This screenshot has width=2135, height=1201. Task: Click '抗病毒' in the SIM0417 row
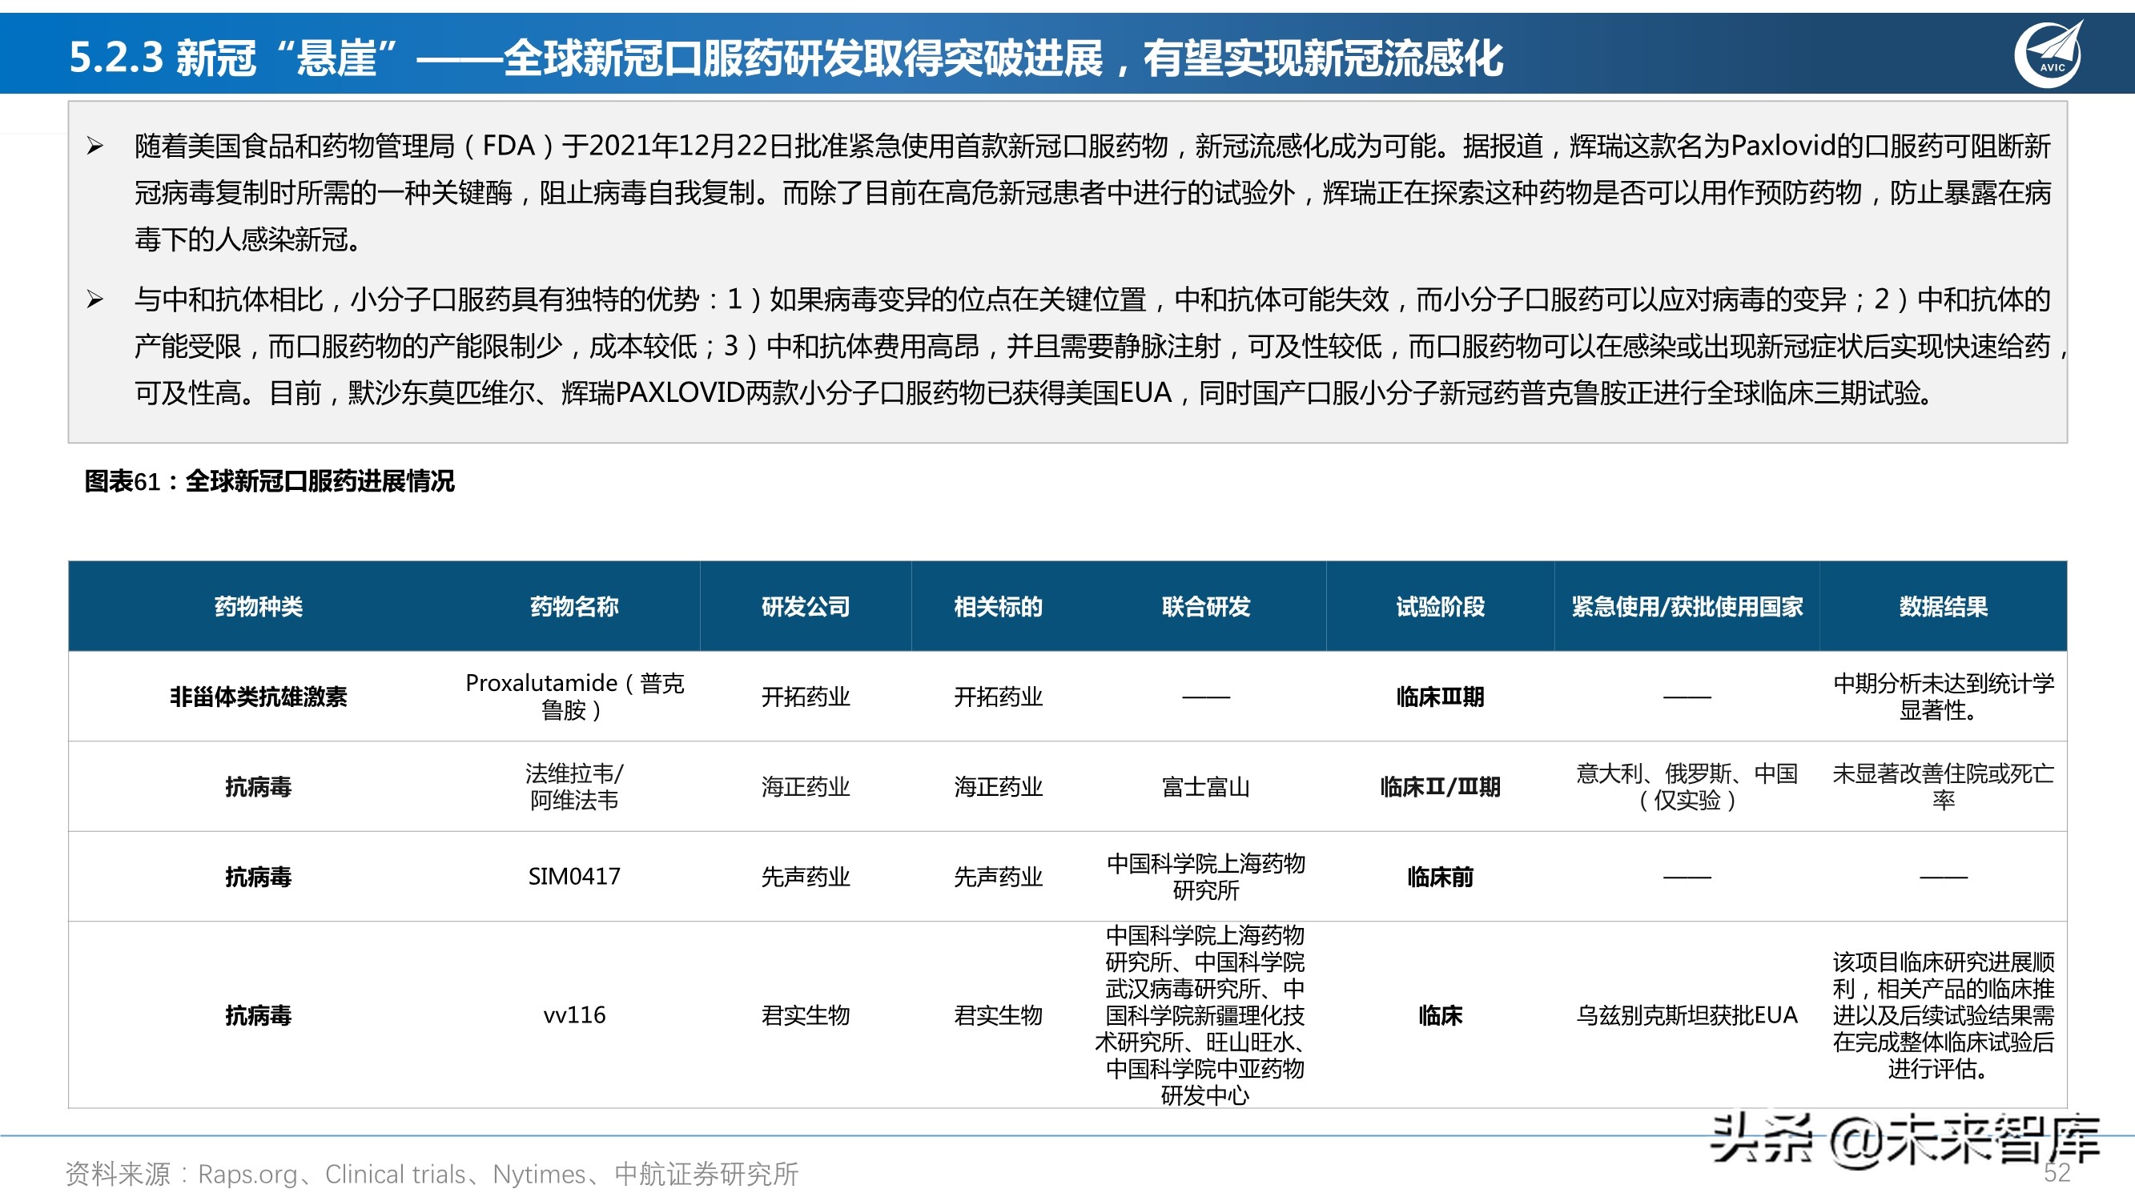click(x=259, y=877)
